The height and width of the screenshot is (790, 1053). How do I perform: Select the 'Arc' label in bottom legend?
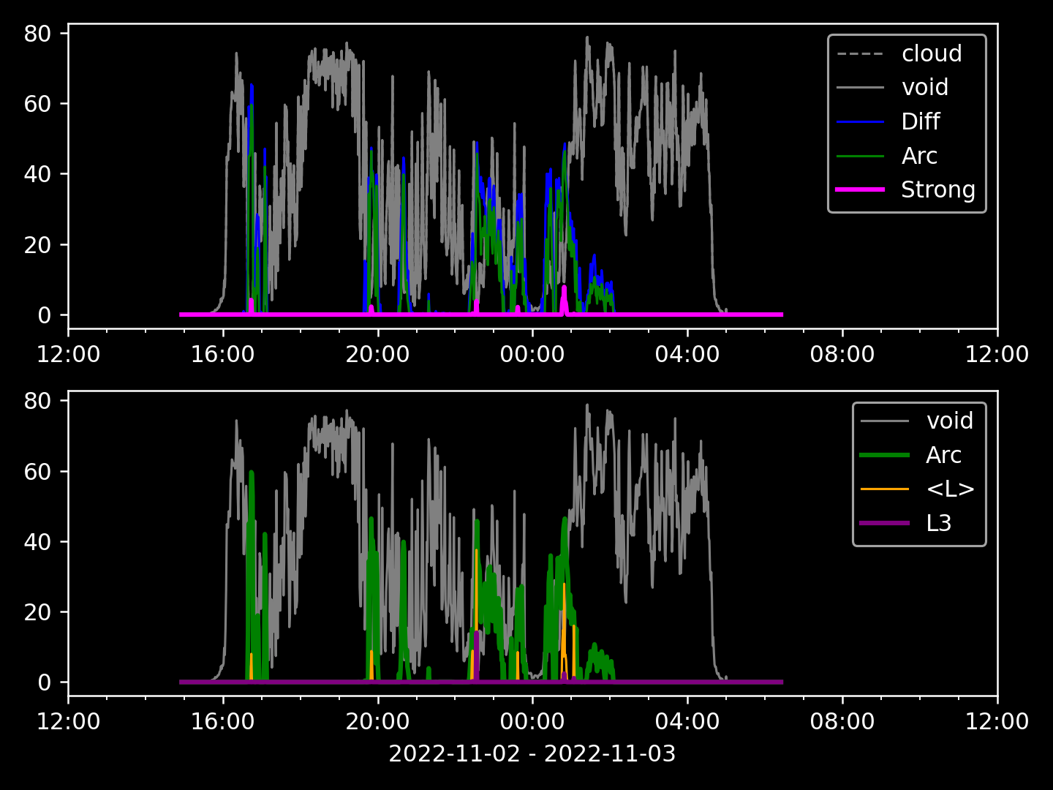[943, 455]
